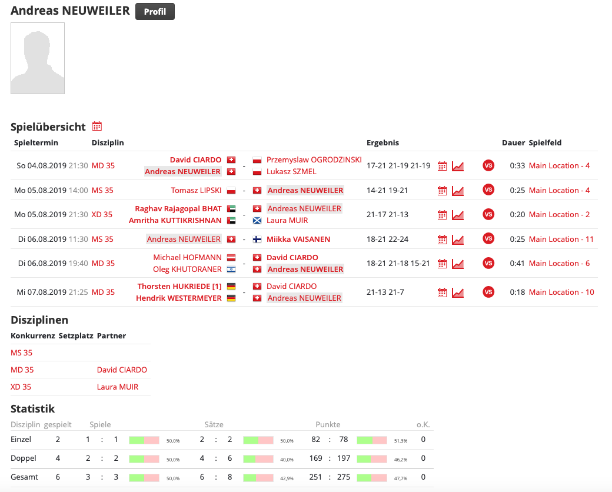
Task: Click the player profile placeholder photo
Action: pyautogui.click(x=38, y=58)
